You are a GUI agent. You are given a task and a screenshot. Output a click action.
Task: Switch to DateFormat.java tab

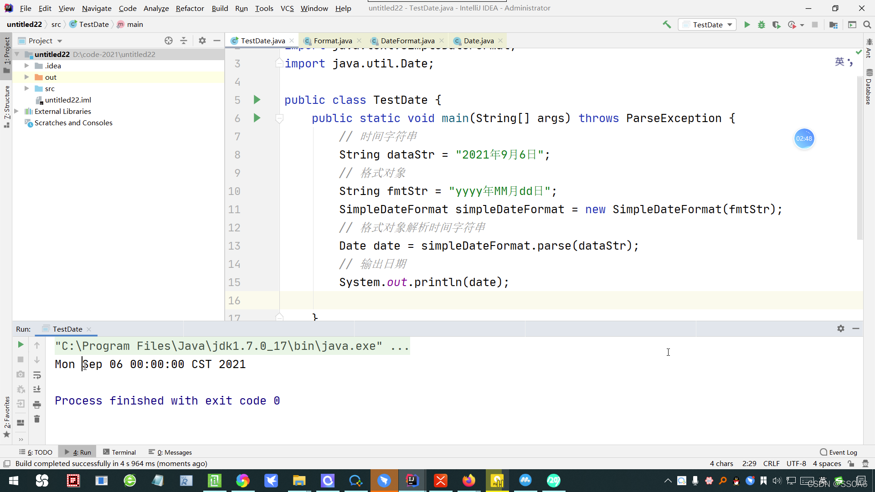coord(407,41)
